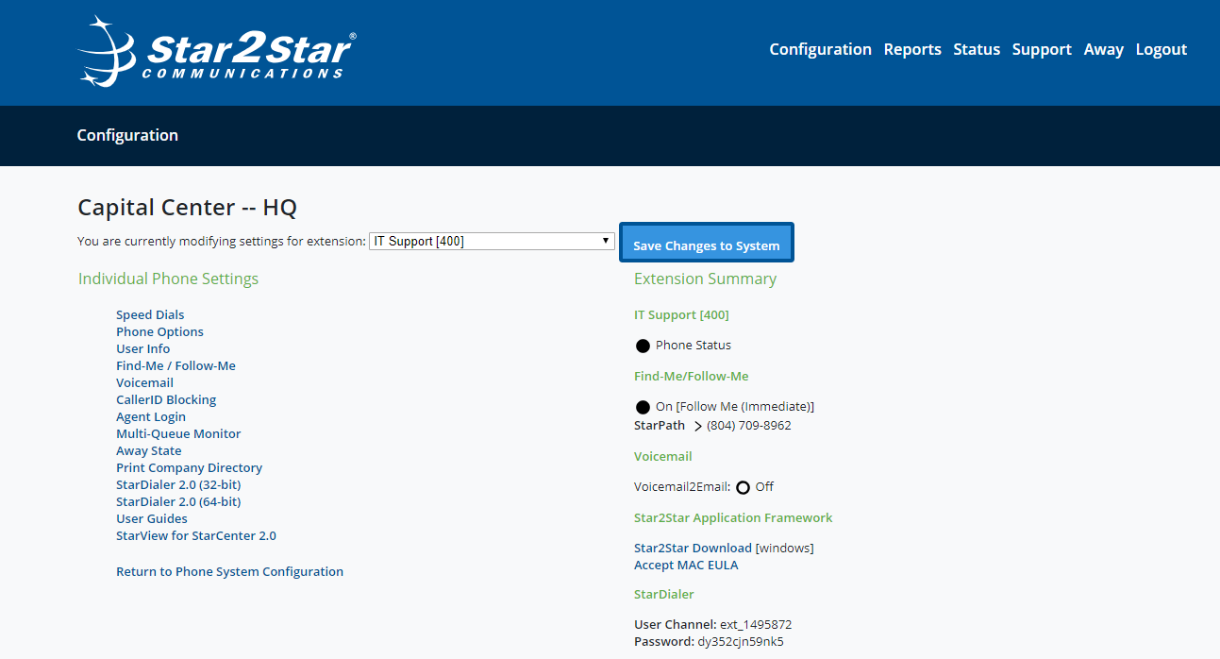The height and width of the screenshot is (659, 1220).
Task: Open the Status menu
Action: pos(977,49)
